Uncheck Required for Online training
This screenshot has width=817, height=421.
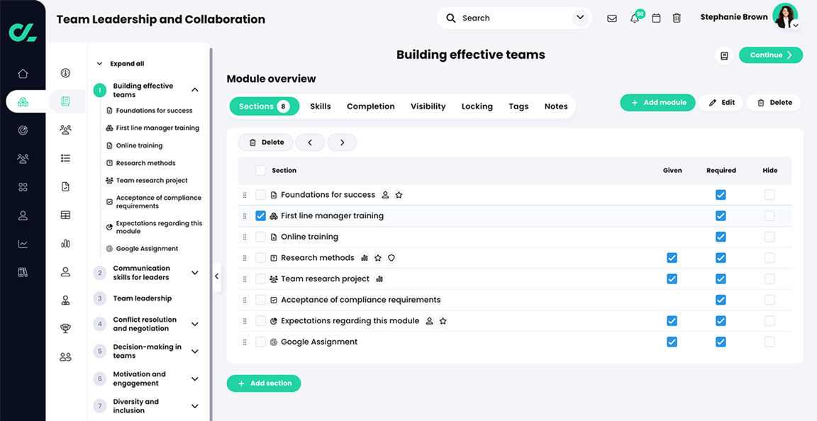[x=721, y=237]
